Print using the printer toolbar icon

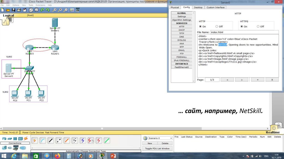tap(19, 10)
